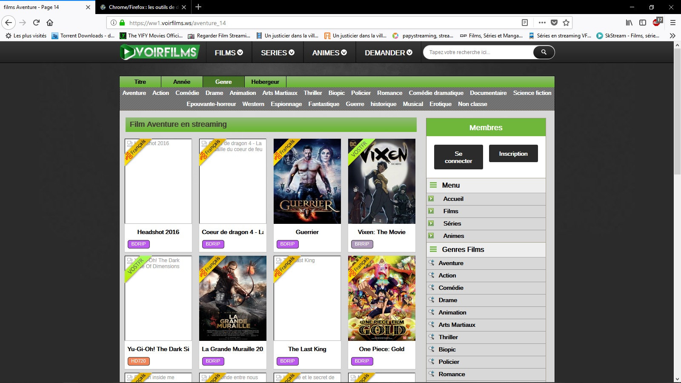Expand the DEMANDER dropdown menu
This screenshot has width=681, height=383.
(388, 53)
